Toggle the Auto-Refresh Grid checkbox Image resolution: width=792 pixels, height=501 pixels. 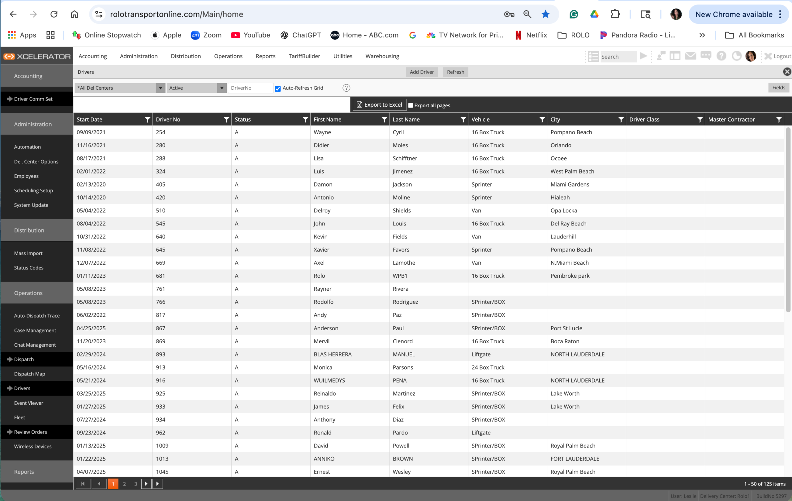pyautogui.click(x=278, y=88)
